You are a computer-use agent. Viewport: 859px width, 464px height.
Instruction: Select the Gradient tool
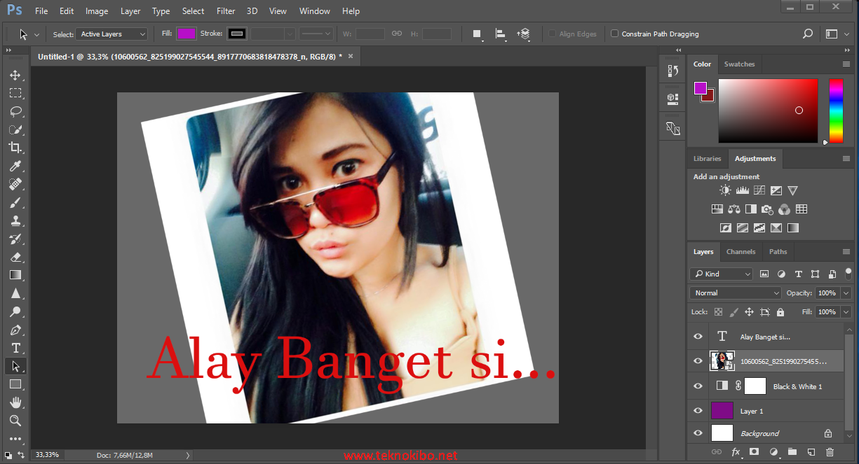(x=15, y=275)
